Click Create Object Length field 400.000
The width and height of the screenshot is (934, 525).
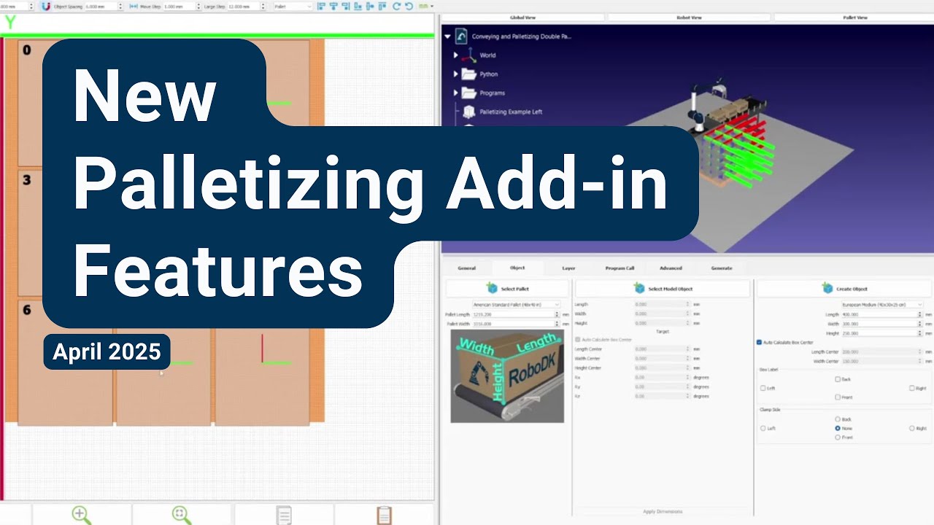pos(882,314)
